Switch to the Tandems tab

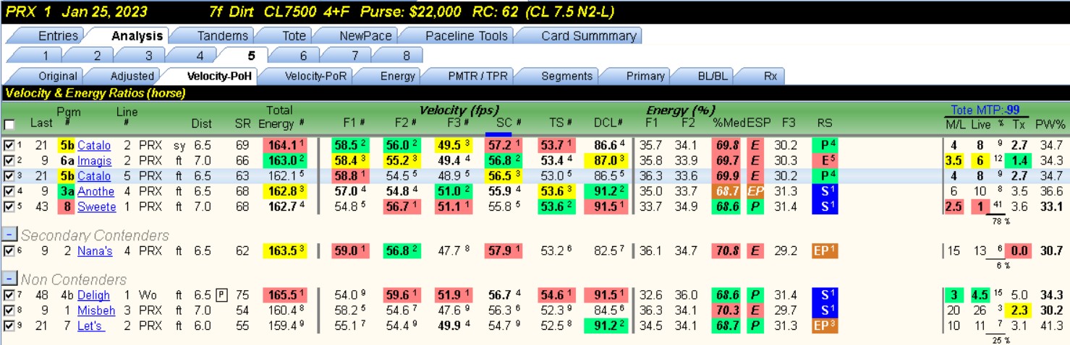223,35
